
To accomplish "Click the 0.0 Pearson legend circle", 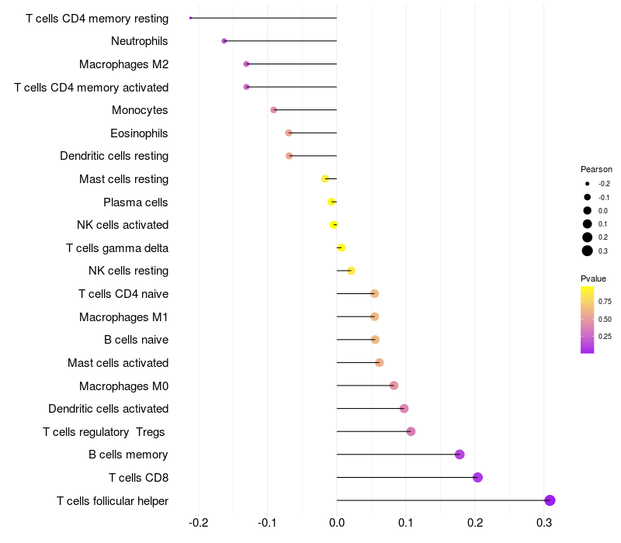I will click(x=588, y=210).
